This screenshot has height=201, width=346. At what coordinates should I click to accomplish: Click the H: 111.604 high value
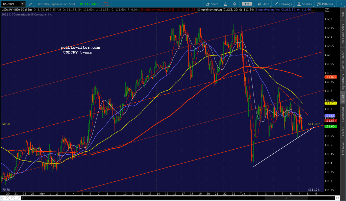87,10
